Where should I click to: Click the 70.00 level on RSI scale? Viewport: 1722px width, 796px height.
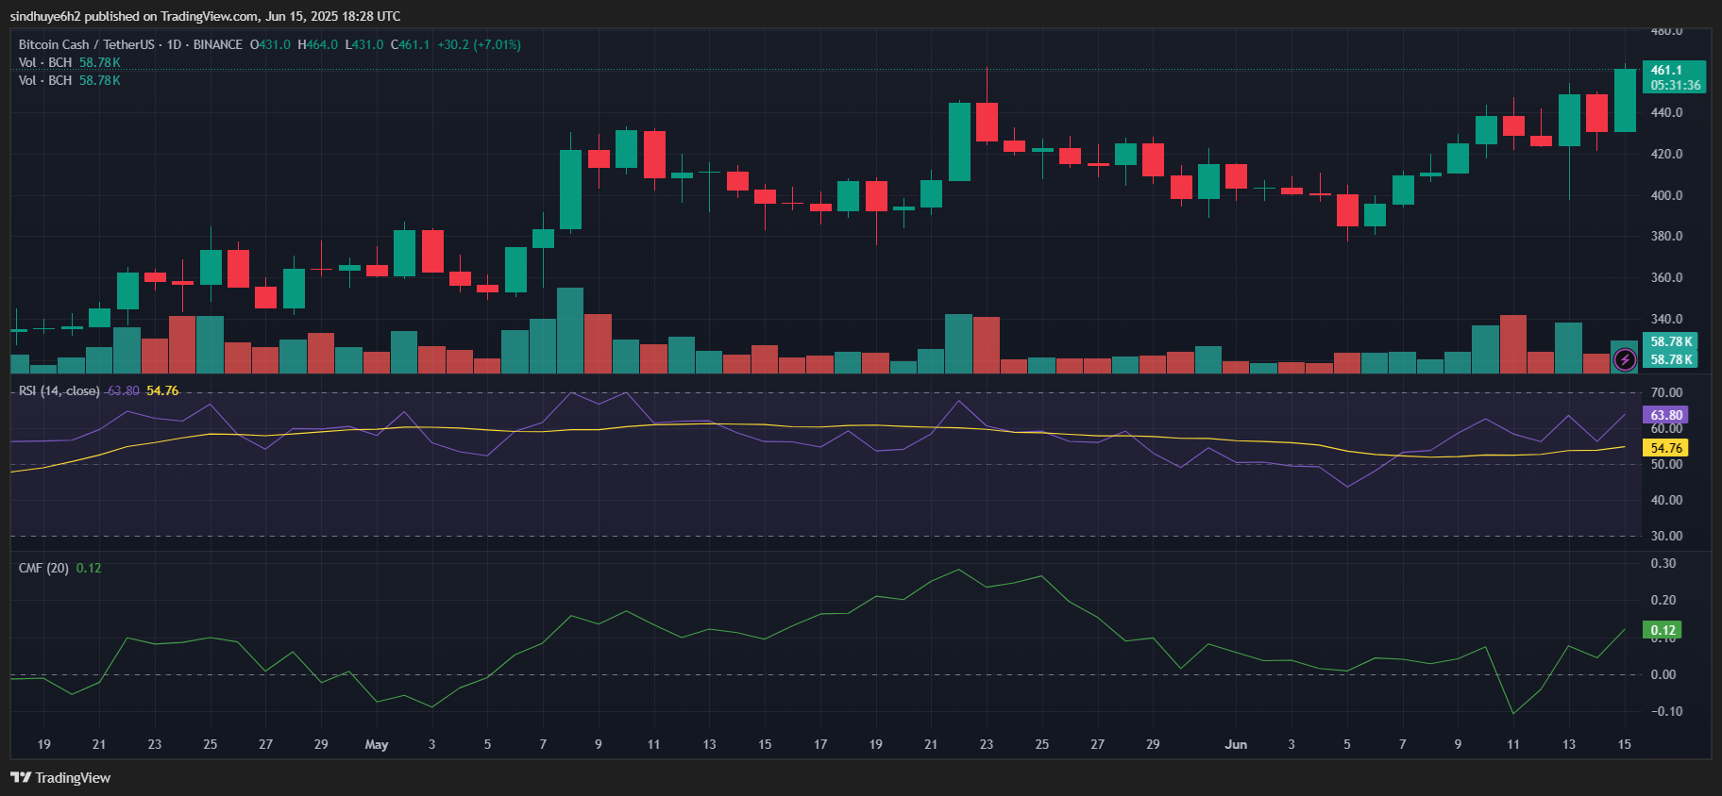[x=1666, y=392]
